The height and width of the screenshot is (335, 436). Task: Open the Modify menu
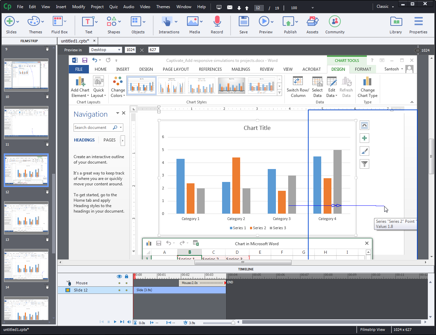[79, 7]
